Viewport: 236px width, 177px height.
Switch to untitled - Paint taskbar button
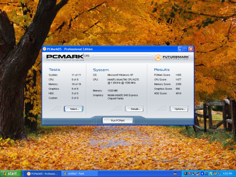click(79, 174)
